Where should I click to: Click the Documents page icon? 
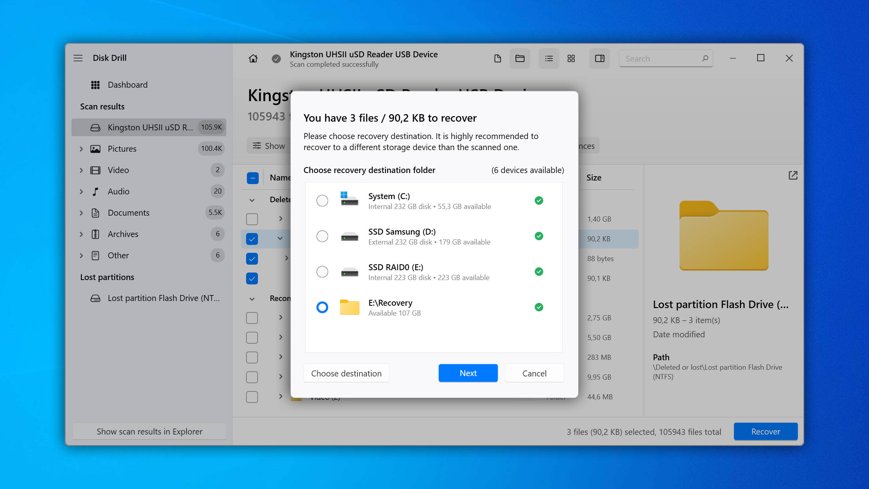click(x=95, y=213)
